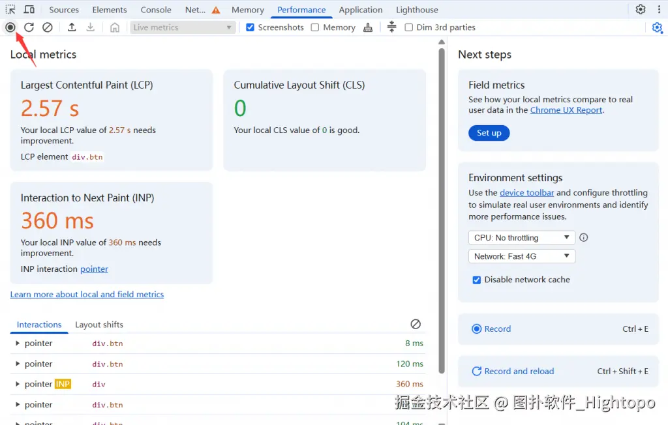Toggle the Screenshots checkbox

tap(250, 27)
